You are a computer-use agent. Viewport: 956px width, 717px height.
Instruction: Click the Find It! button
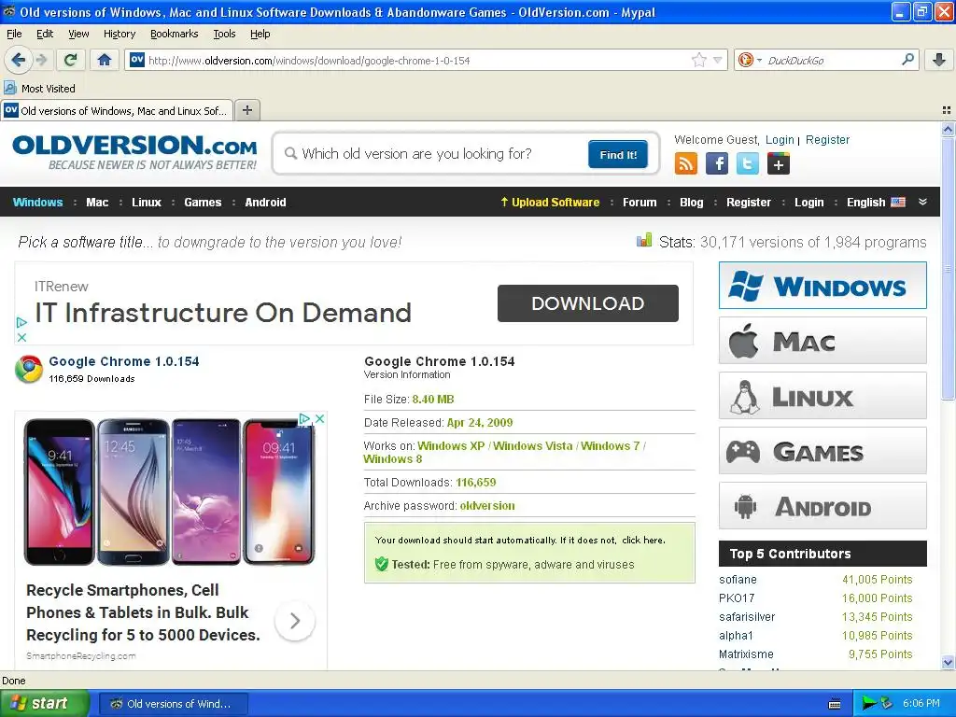(618, 154)
